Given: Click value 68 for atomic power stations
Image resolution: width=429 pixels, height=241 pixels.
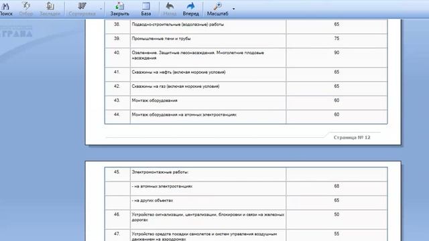Looking at the screenshot, I should click(336, 186).
